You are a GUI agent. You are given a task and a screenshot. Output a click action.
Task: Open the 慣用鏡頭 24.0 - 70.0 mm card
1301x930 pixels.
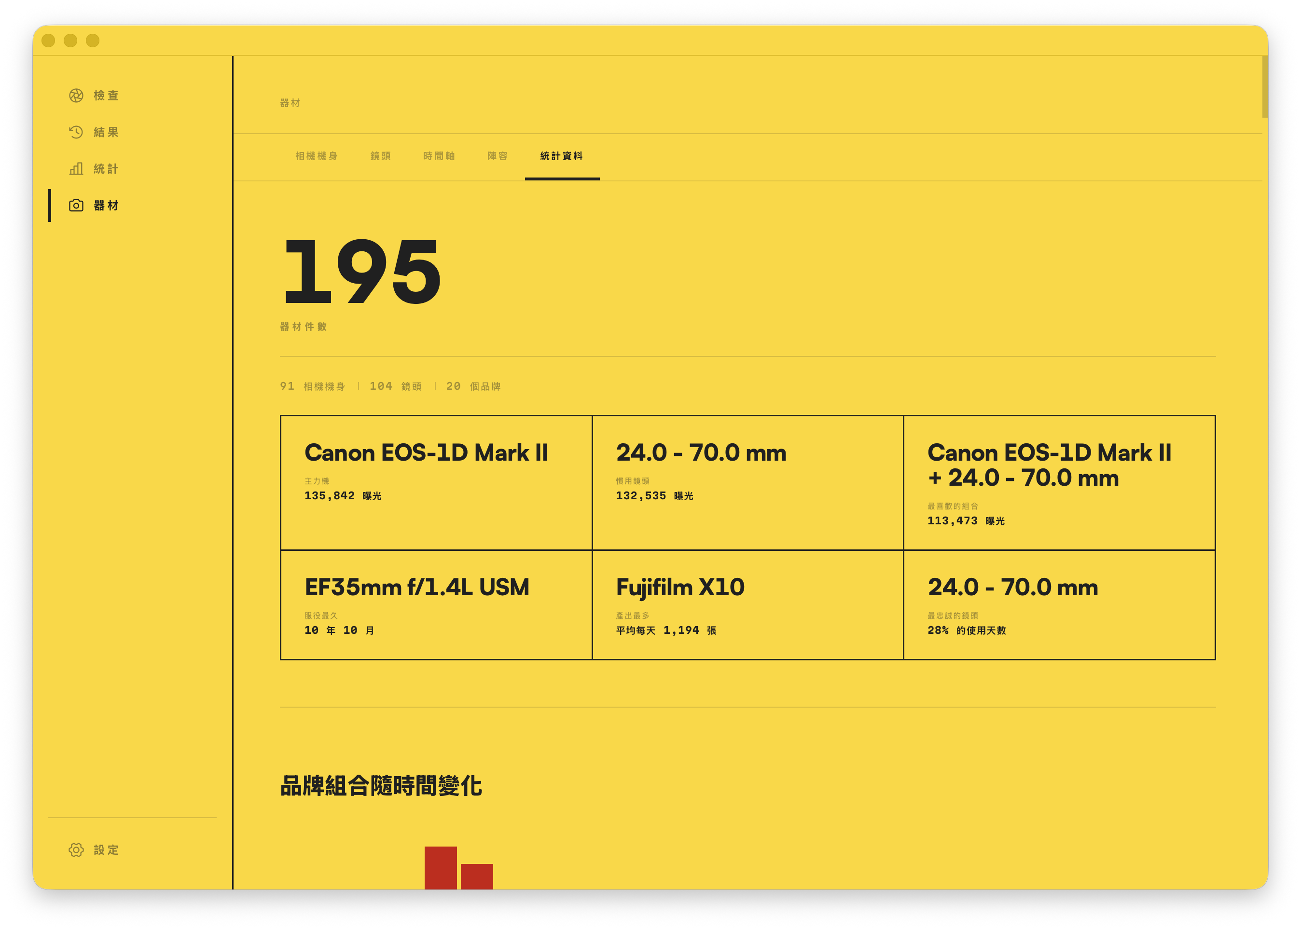[x=747, y=483]
